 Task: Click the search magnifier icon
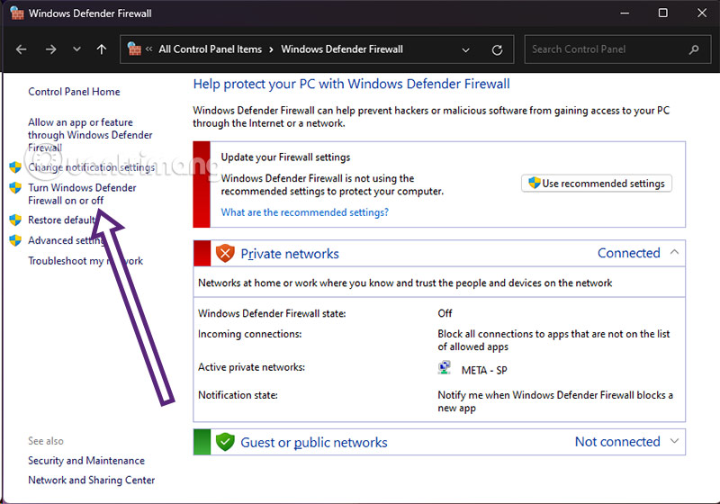(x=693, y=49)
